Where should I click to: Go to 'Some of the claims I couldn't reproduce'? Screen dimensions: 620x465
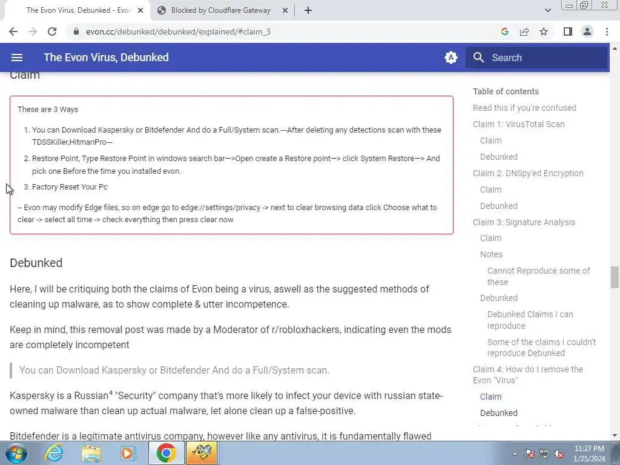(x=541, y=348)
